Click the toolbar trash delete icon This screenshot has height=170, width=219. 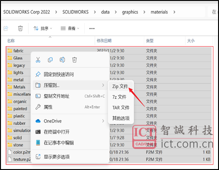point(21,28)
